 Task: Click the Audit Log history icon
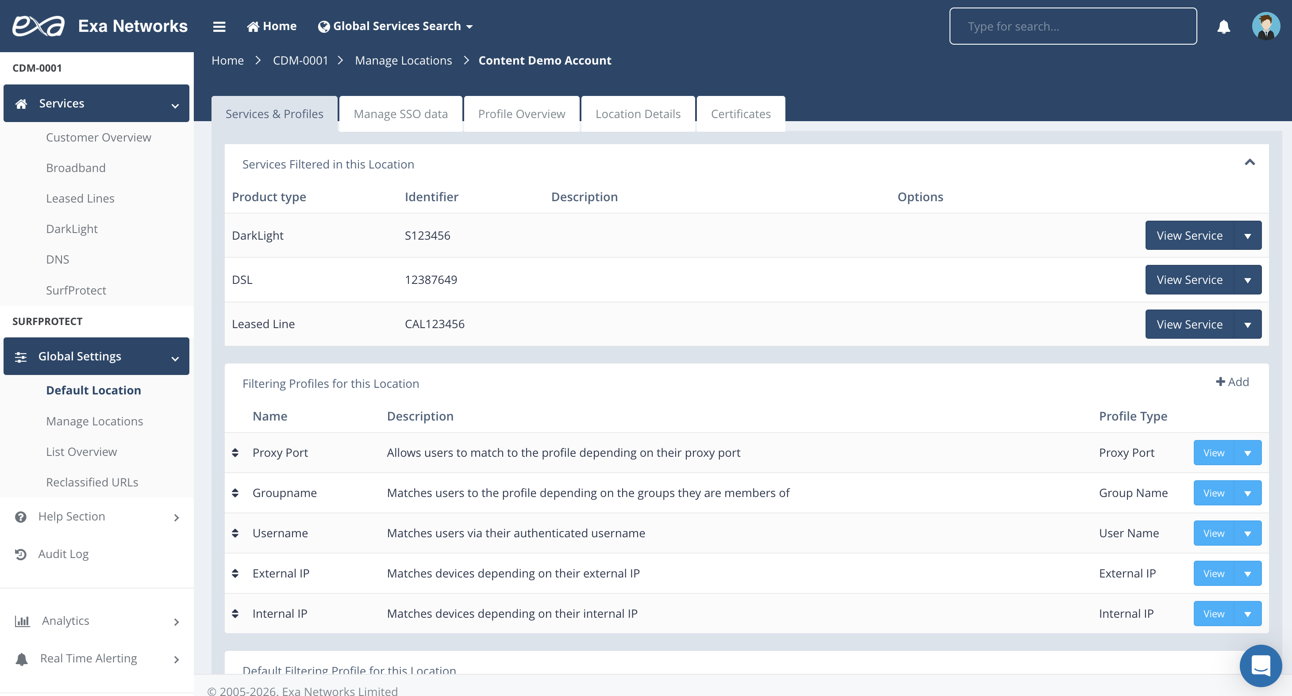(x=20, y=554)
